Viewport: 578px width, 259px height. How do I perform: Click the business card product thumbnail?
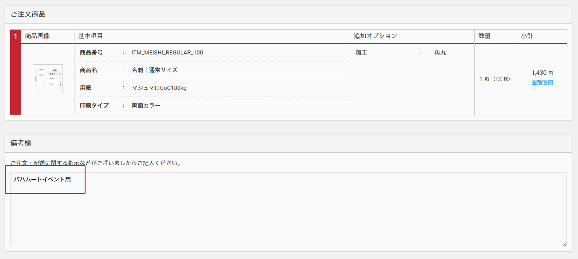[x=48, y=79]
